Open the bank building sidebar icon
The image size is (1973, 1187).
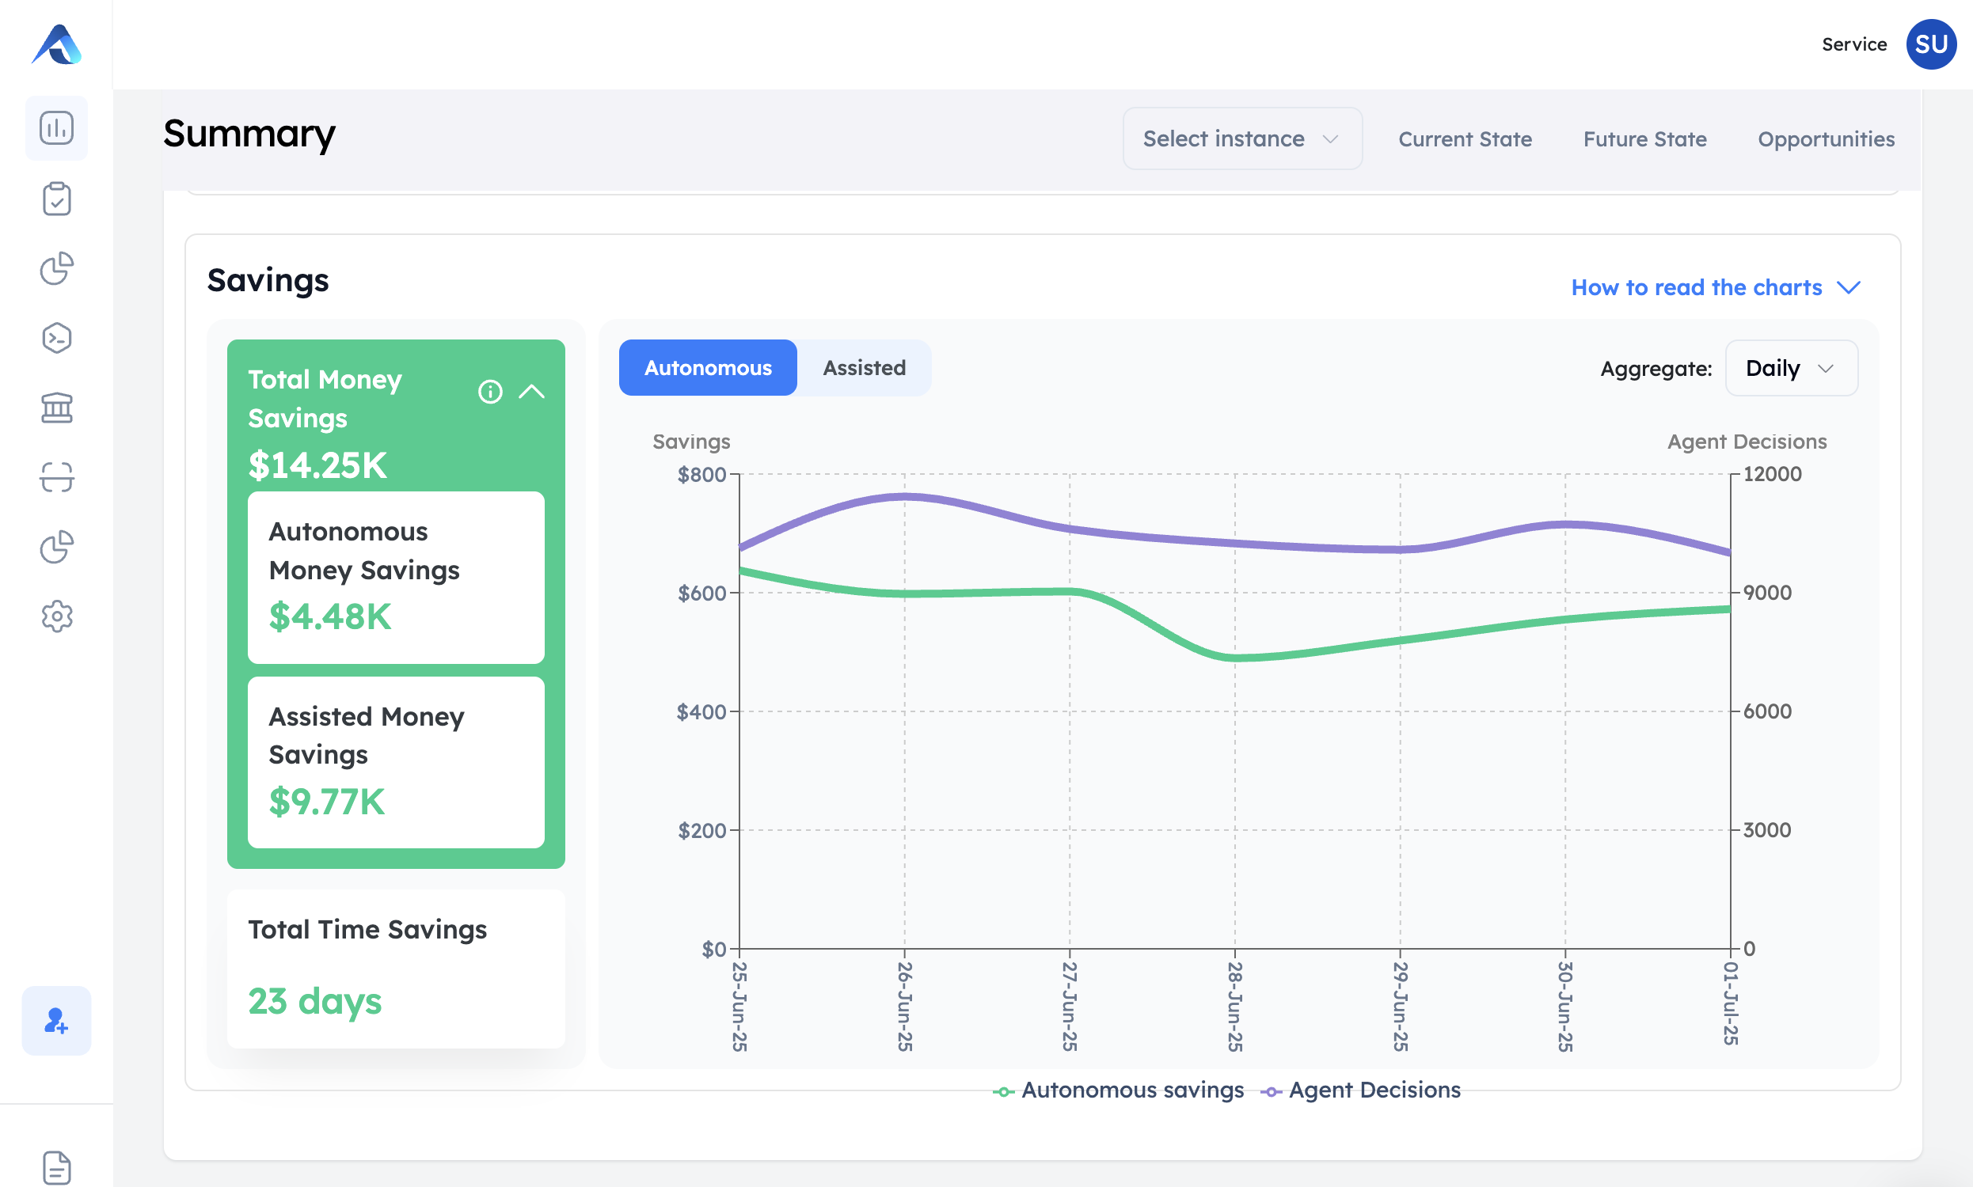click(x=57, y=408)
